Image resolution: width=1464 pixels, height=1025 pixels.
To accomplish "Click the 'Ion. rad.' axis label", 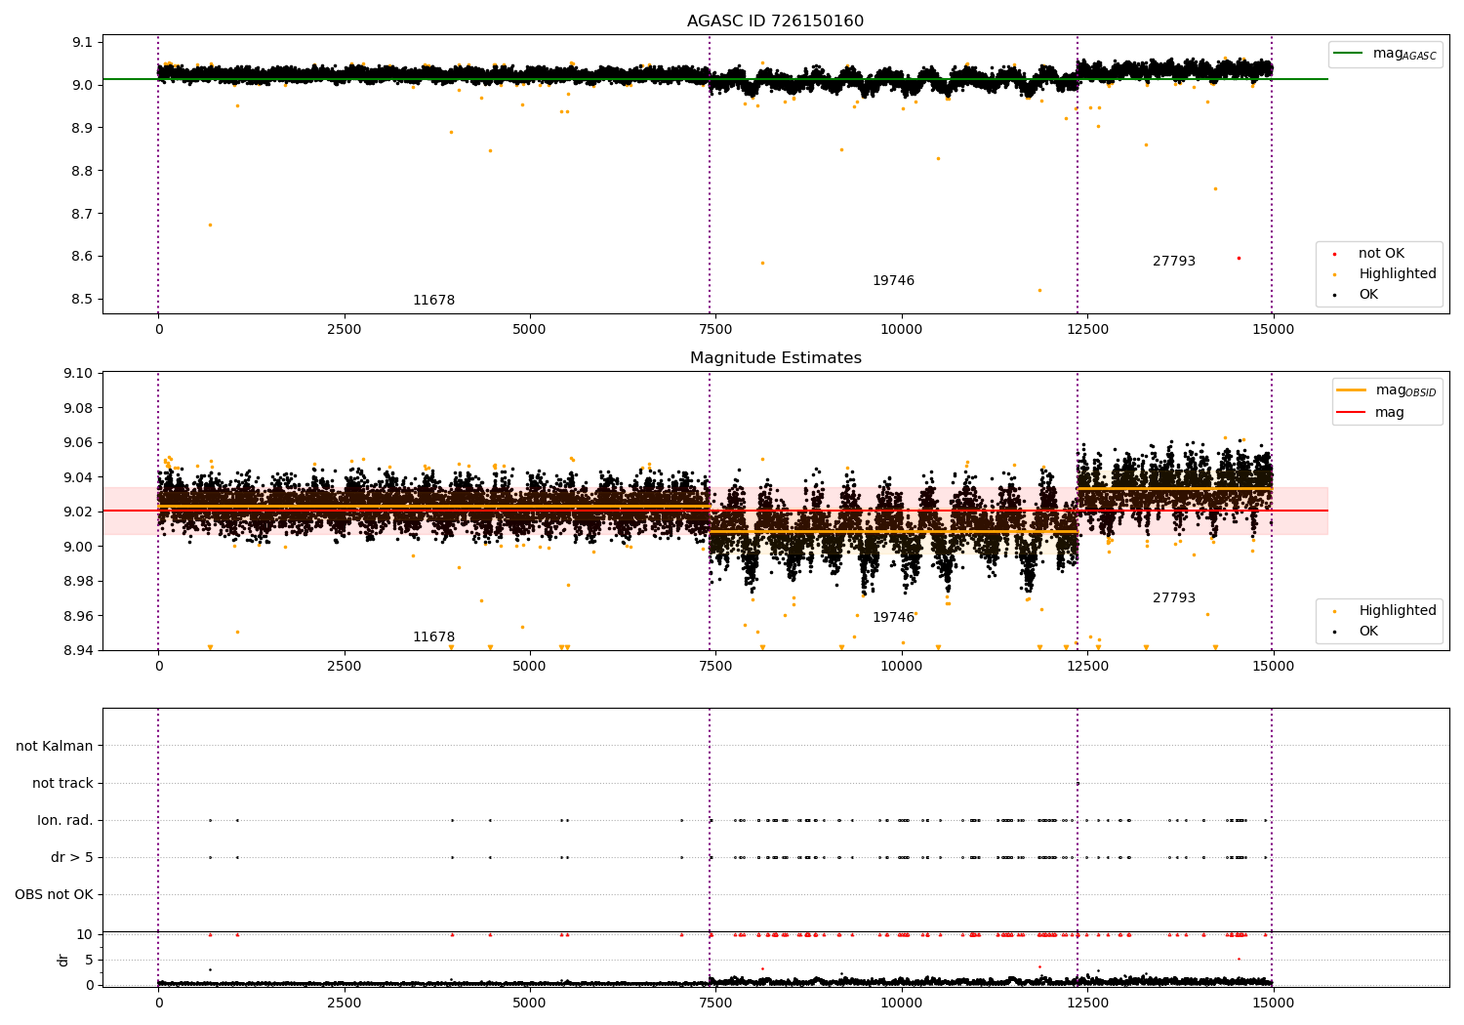I will click(65, 820).
